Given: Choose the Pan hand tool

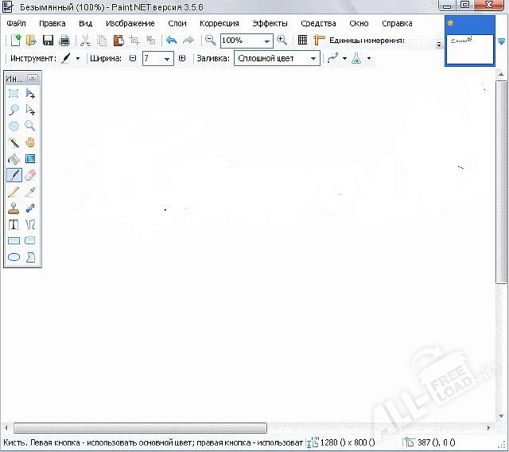Looking at the screenshot, I should click(x=30, y=142).
